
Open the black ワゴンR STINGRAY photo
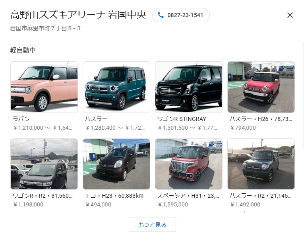click(189, 87)
